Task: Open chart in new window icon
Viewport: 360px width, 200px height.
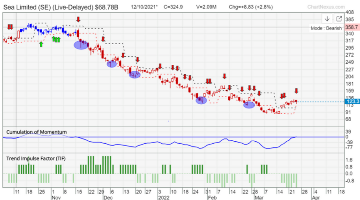Action: tap(338, 19)
